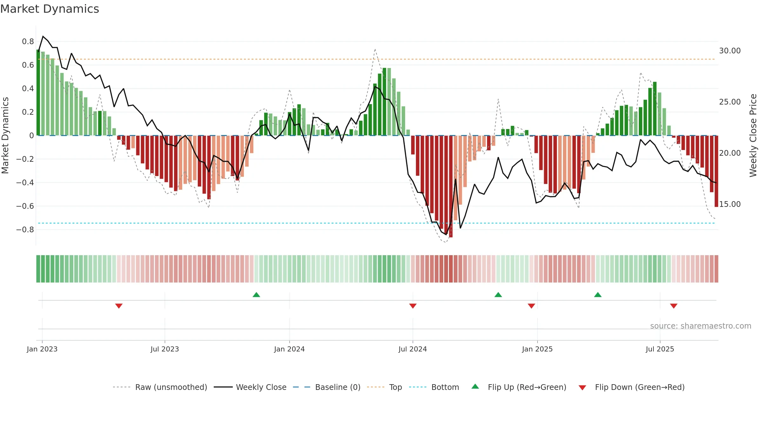Click the Jan 2024 x-axis label
This screenshot has width=762, height=429.
tap(290, 349)
